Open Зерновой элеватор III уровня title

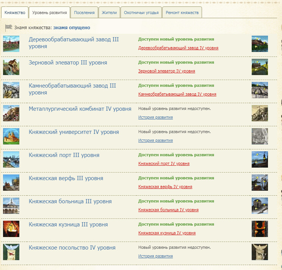68,63
